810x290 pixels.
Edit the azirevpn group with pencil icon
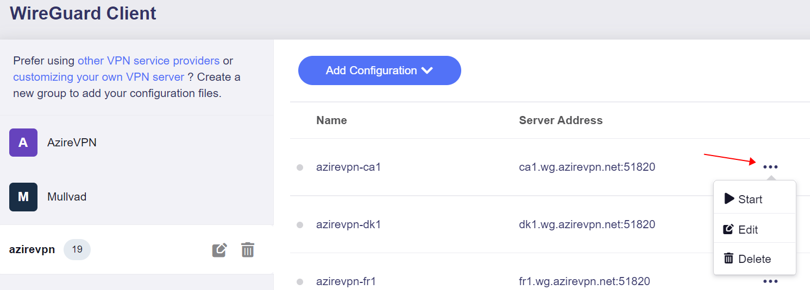219,250
